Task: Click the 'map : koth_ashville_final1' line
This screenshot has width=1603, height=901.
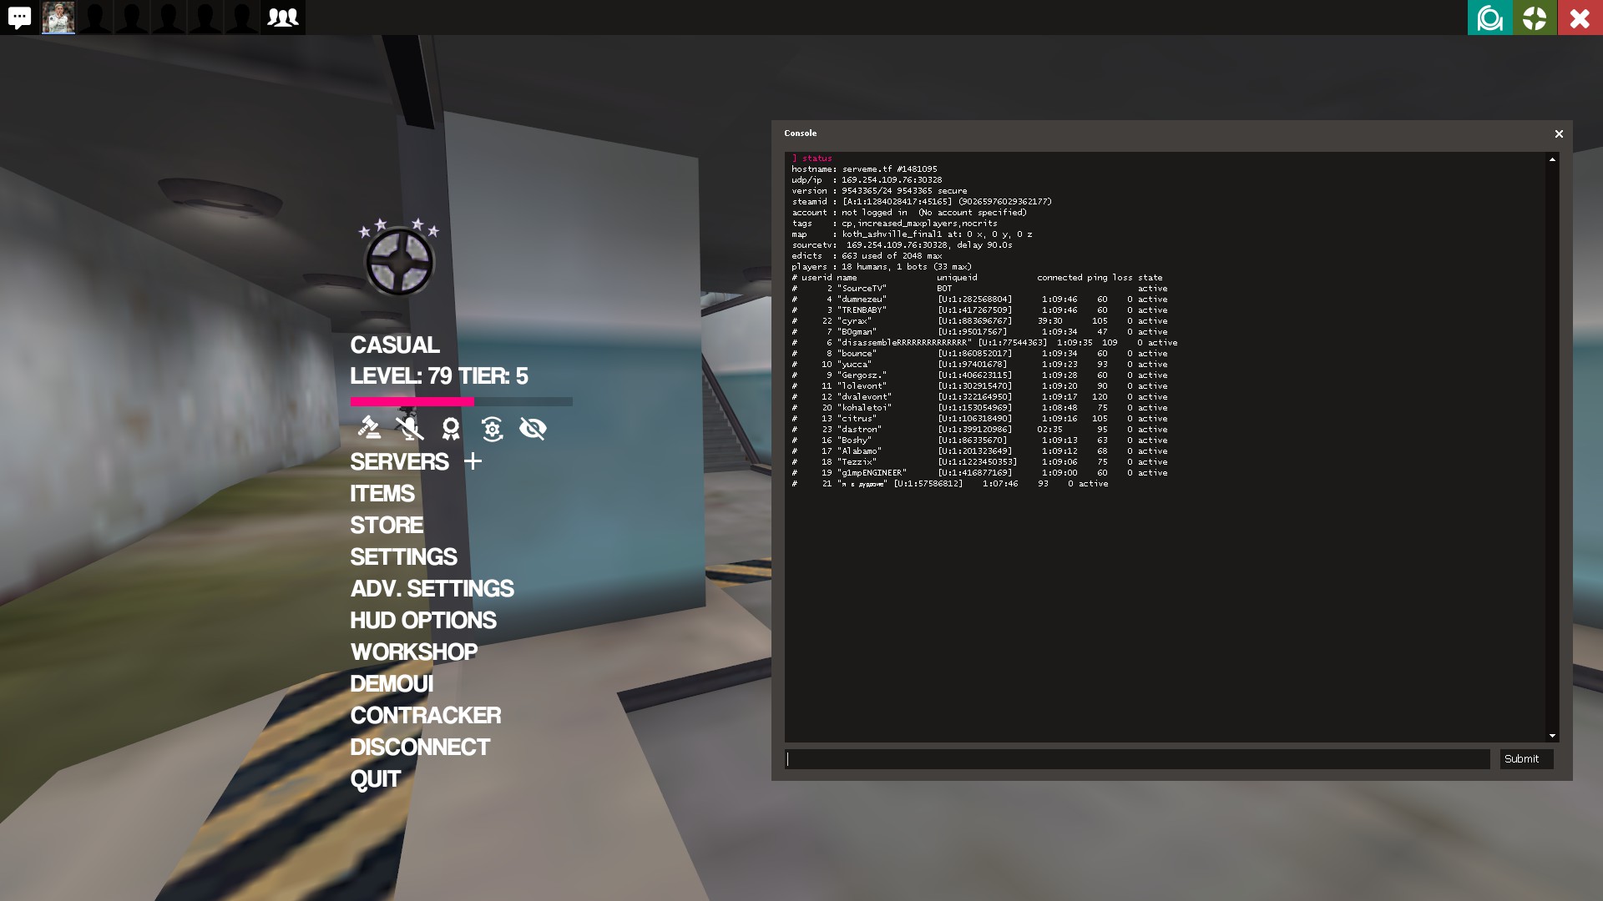Action: coord(912,234)
